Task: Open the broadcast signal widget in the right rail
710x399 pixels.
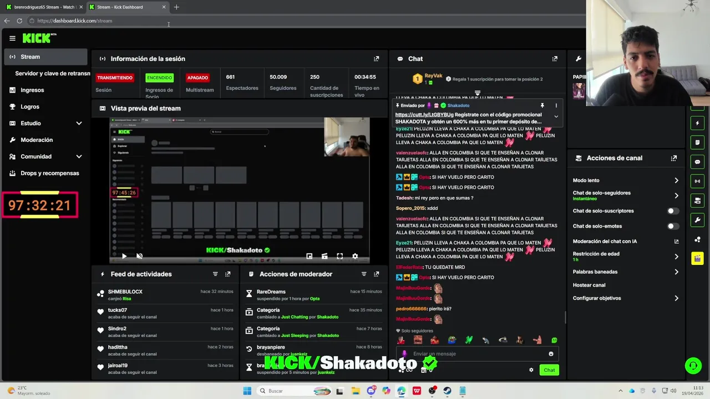Action: coord(697,181)
